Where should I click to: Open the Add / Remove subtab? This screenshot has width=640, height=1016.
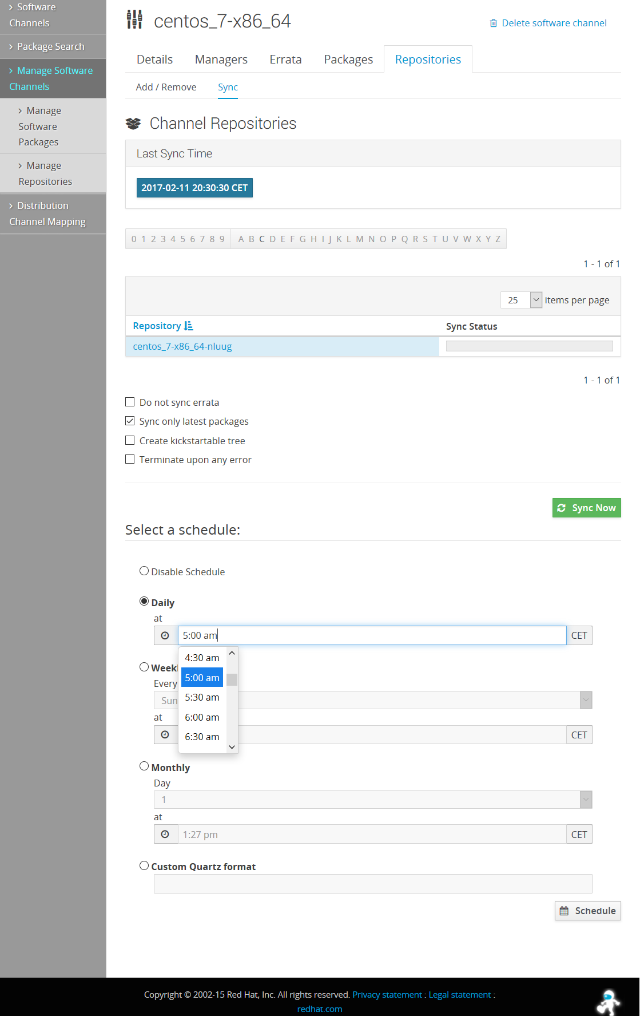(x=166, y=87)
